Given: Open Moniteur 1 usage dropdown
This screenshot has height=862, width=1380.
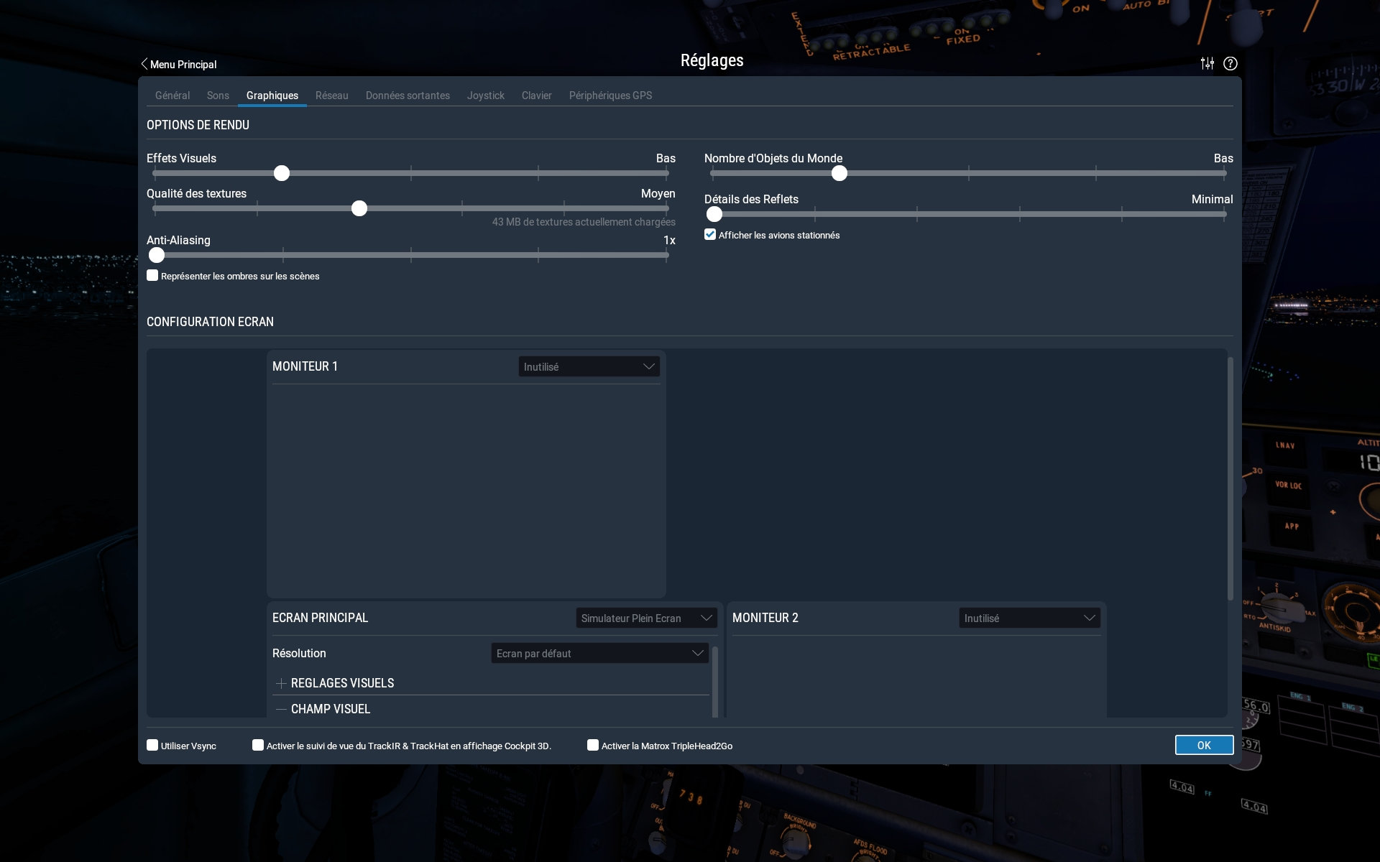Looking at the screenshot, I should (x=589, y=366).
